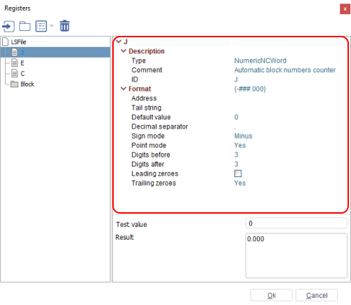Click the register list toolbar icon
This screenshot has width=351, height=305.
[x=41, y=26]
